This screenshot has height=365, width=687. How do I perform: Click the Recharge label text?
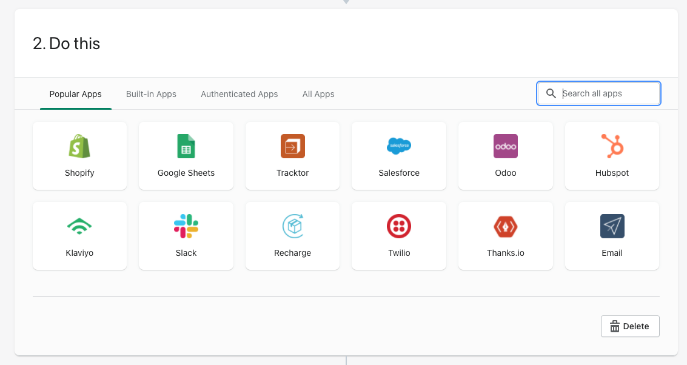coord(293,253)
